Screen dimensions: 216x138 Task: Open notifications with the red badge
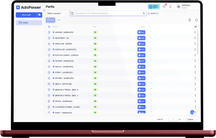pos(164,7)
